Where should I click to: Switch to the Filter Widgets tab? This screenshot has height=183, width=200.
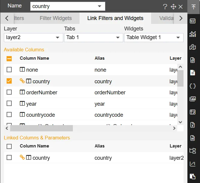(x=56, y=18)
